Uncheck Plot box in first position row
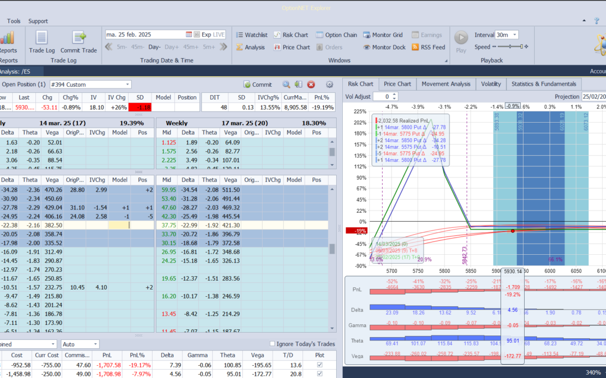 point(320,365)
